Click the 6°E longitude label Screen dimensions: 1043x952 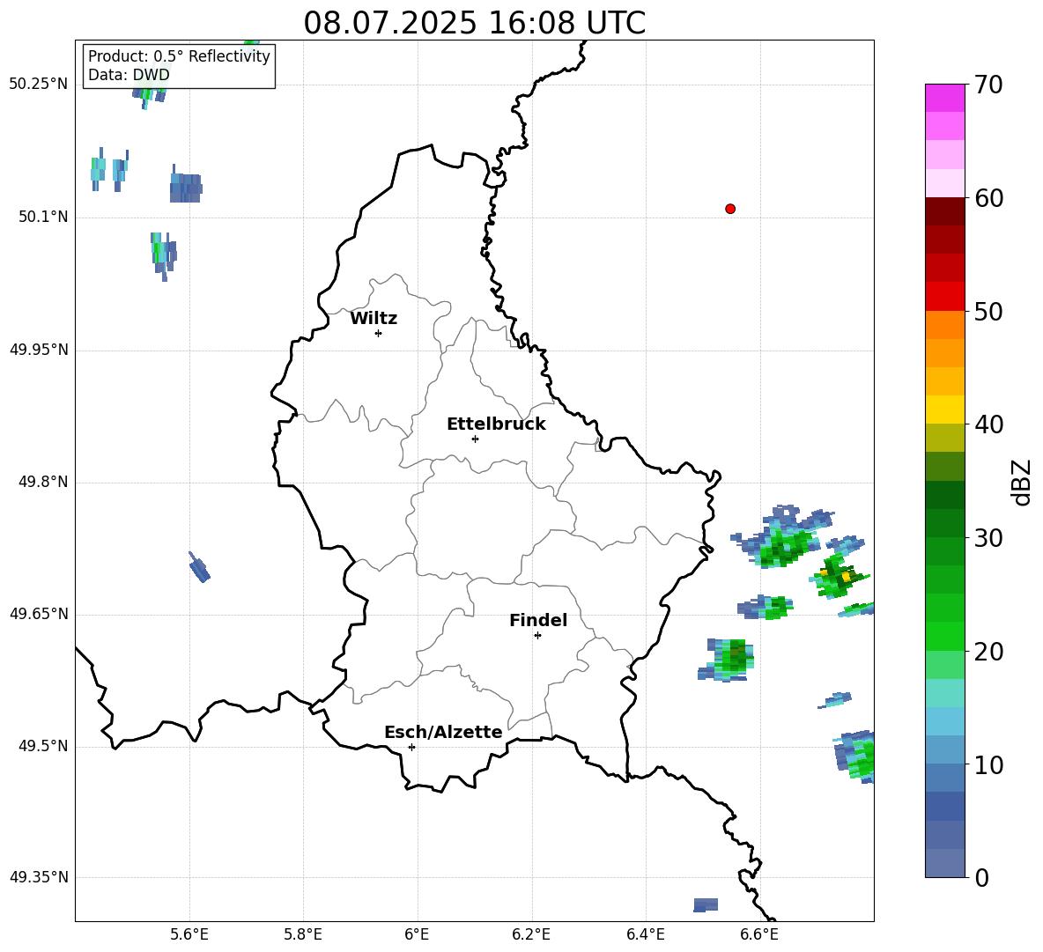pos(417,934)
